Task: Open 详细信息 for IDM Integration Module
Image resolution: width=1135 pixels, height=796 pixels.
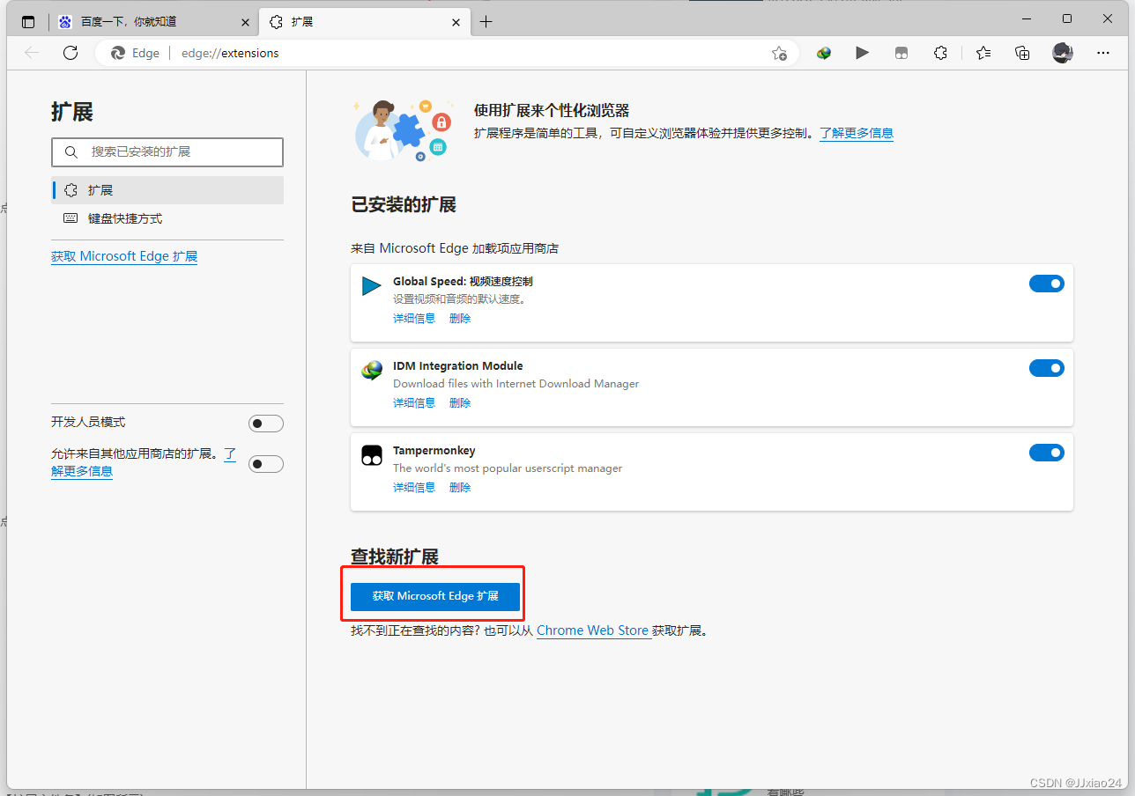Action: click(414, 402)
